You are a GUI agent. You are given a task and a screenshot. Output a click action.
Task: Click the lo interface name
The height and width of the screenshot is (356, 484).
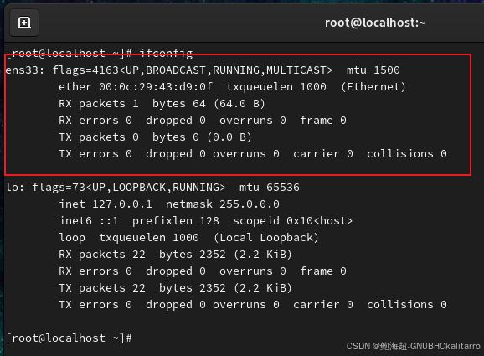12,188
